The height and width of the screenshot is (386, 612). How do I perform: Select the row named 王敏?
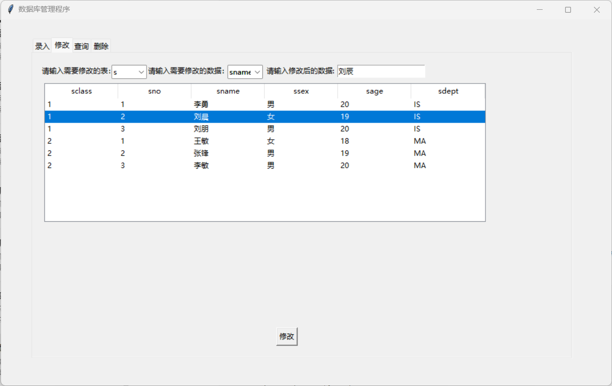click(x=265, y=141)
